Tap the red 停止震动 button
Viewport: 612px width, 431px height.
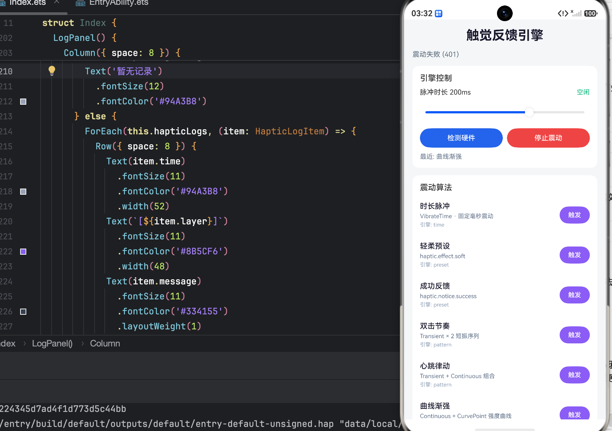coord(548,138)
